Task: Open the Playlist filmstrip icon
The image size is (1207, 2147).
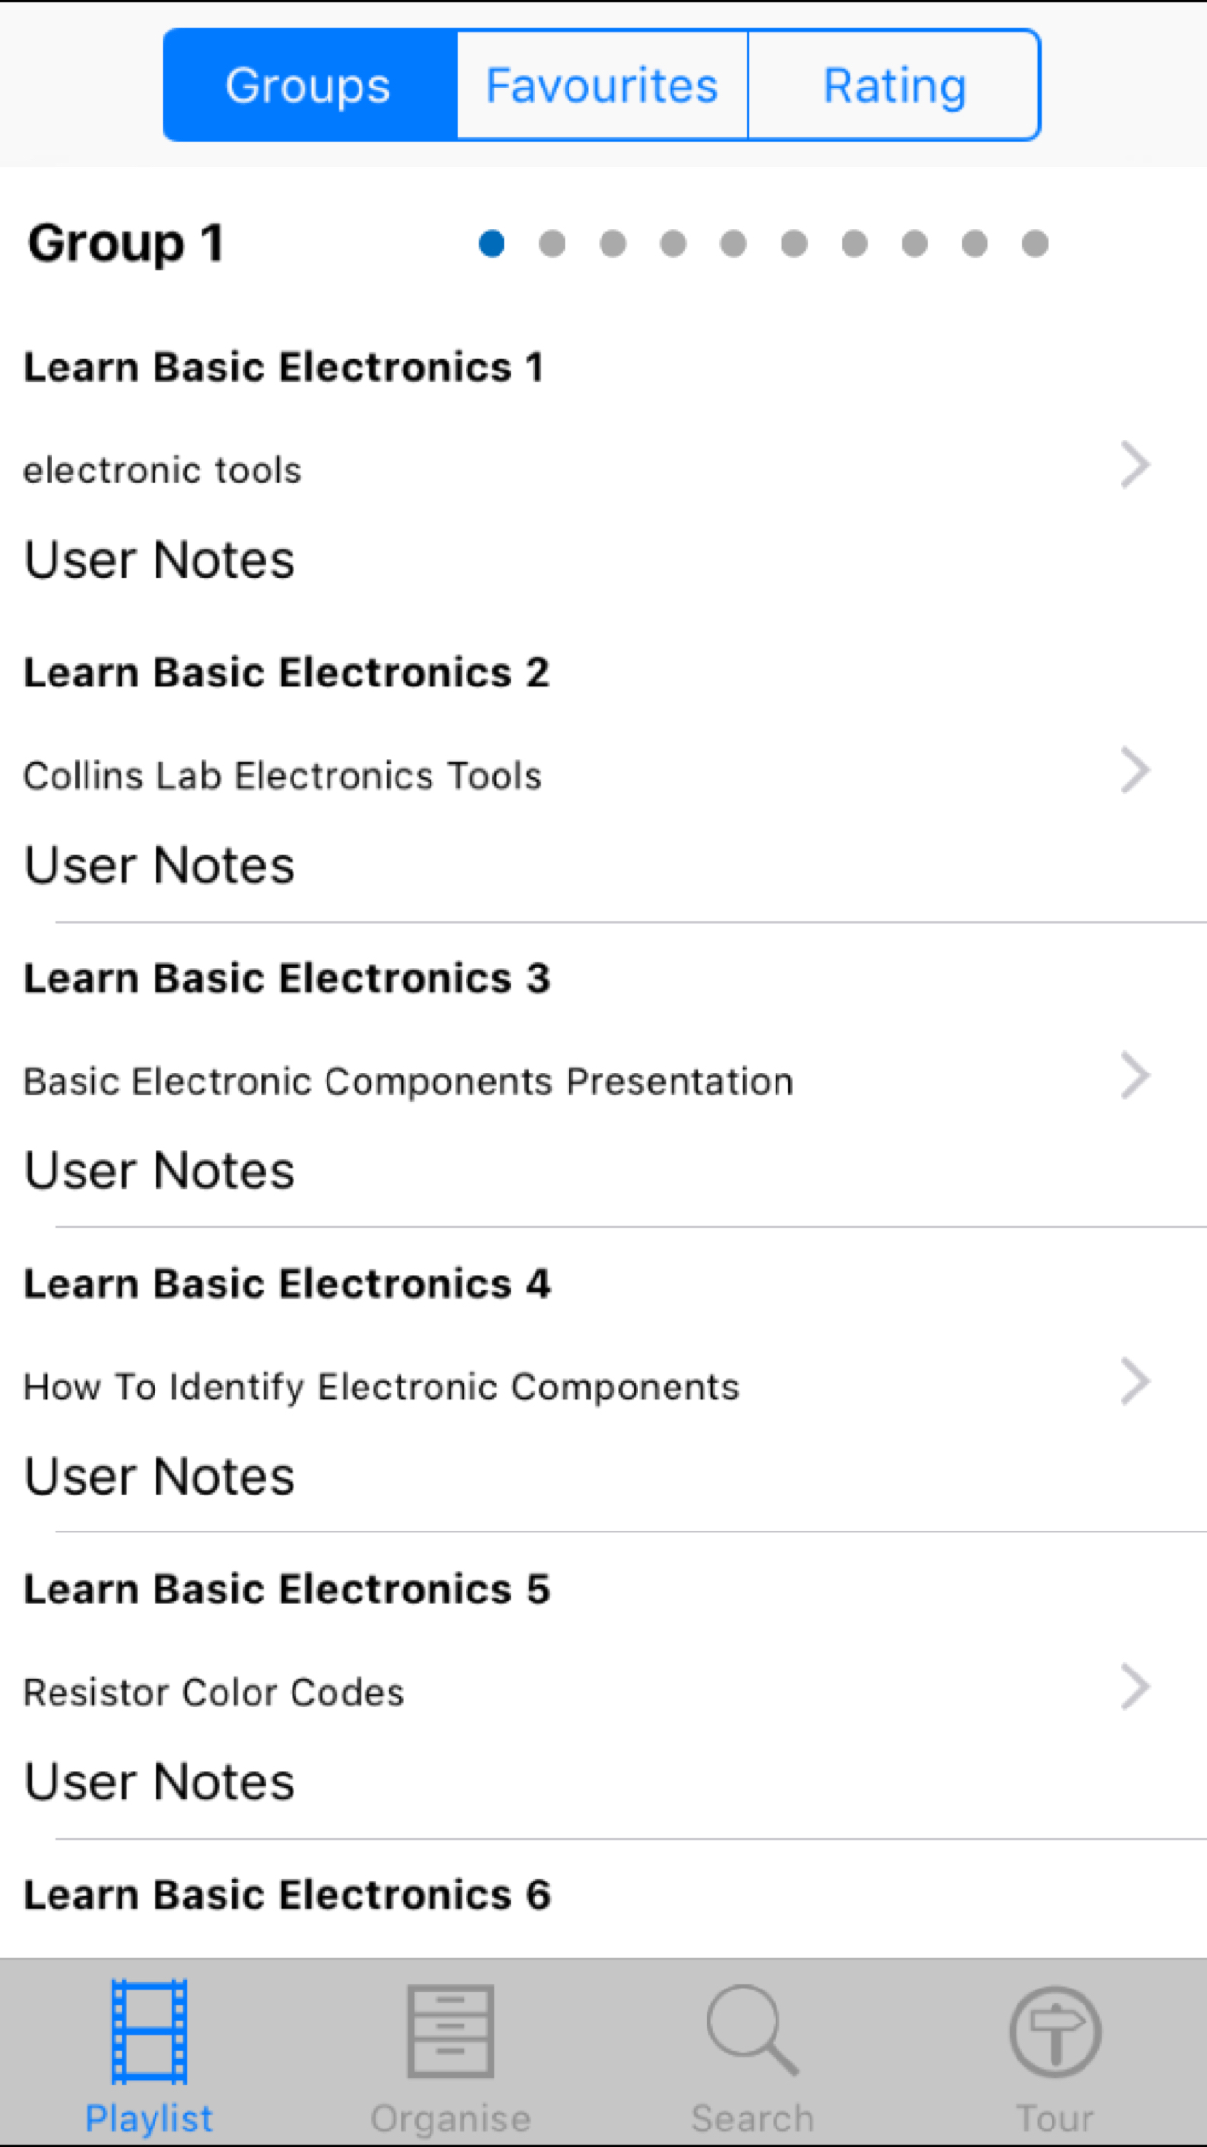Action: pyautogui.click(x=149, y=2032)
